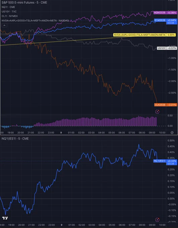178x228 pixels.
Task: Click lightning icon in lower NQ1!/ES1! chart
Action: point(157,220)
